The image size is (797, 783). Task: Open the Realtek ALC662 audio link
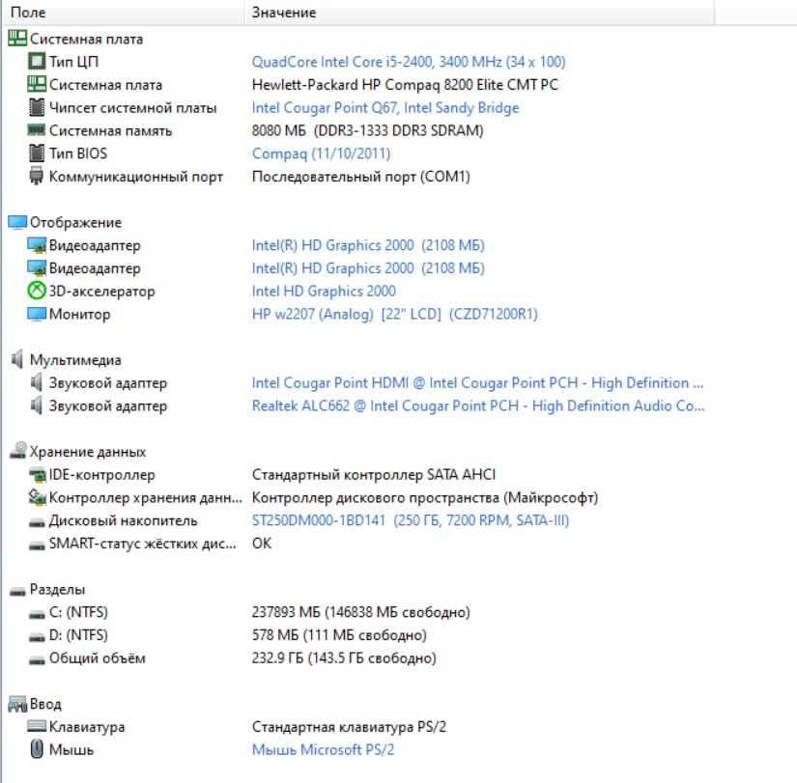coord(478,405)
